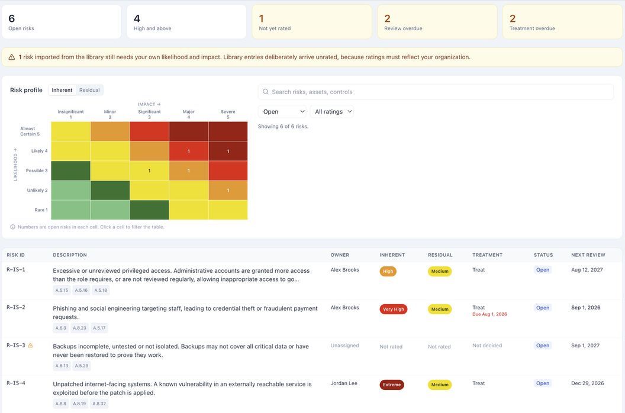The width and height of the screenshot is (625, 413).
Task: Click the Open status badge for R-IS-3
Action: [x=543, y=346]
